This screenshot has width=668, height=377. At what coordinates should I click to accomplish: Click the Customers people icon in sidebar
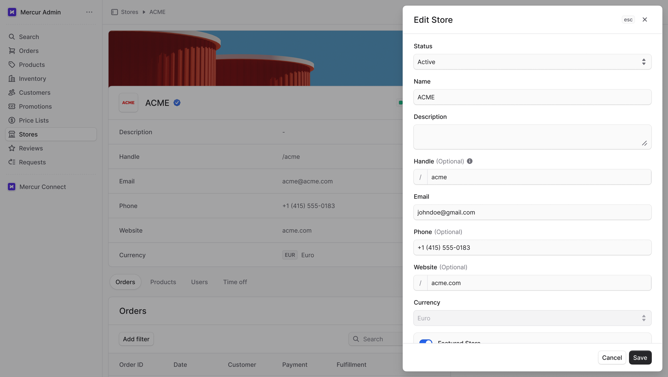coord(12,93)
